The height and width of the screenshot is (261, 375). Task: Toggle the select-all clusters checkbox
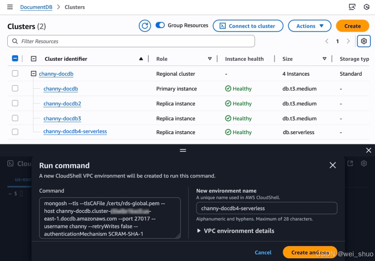[15, 58]
